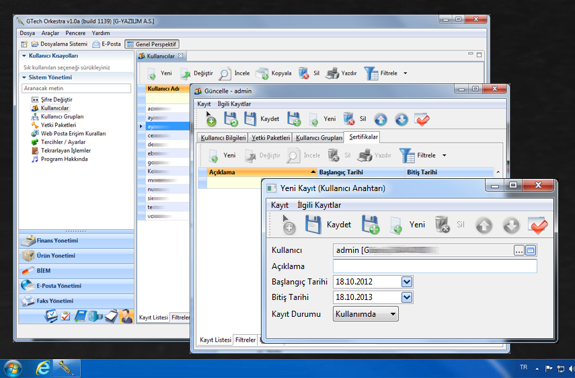Open the İlgili Kayıtlar menu in Yeni Kayıt
The height and width of the screenshot is (378, 575).
(319, 204)
